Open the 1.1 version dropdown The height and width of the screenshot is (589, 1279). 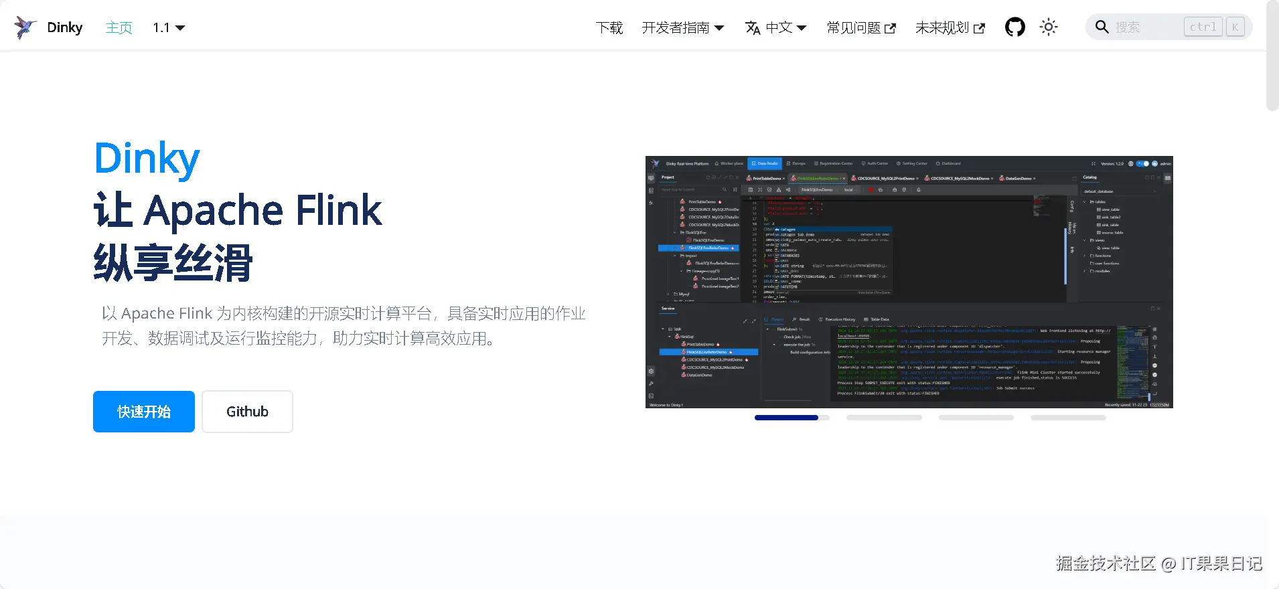[169, 27]
